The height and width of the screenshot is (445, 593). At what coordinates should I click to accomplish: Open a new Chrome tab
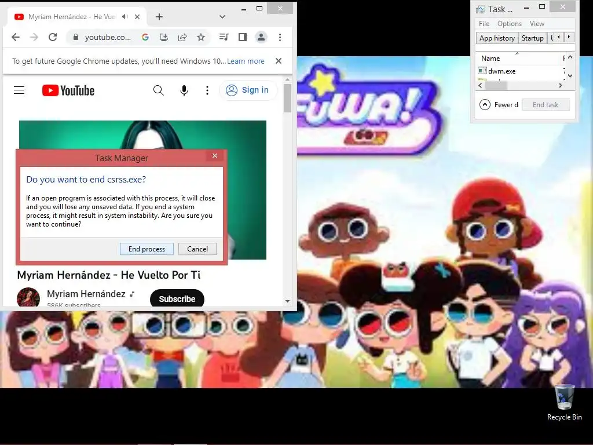pos(159,17)
